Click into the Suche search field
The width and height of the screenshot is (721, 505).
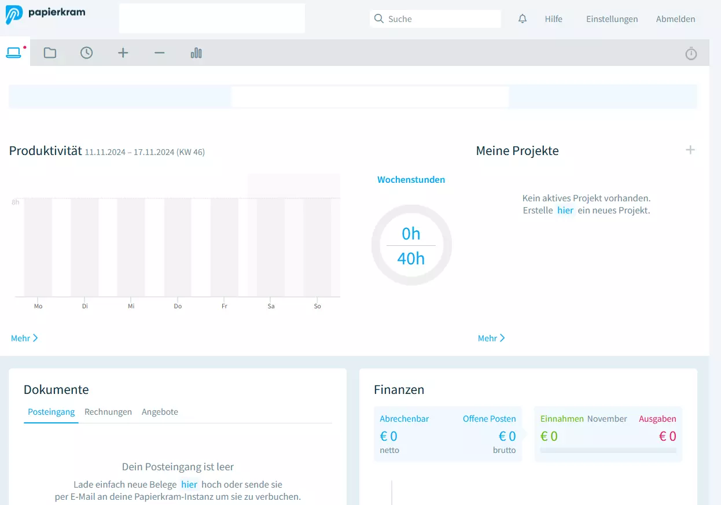coord(440,19)
